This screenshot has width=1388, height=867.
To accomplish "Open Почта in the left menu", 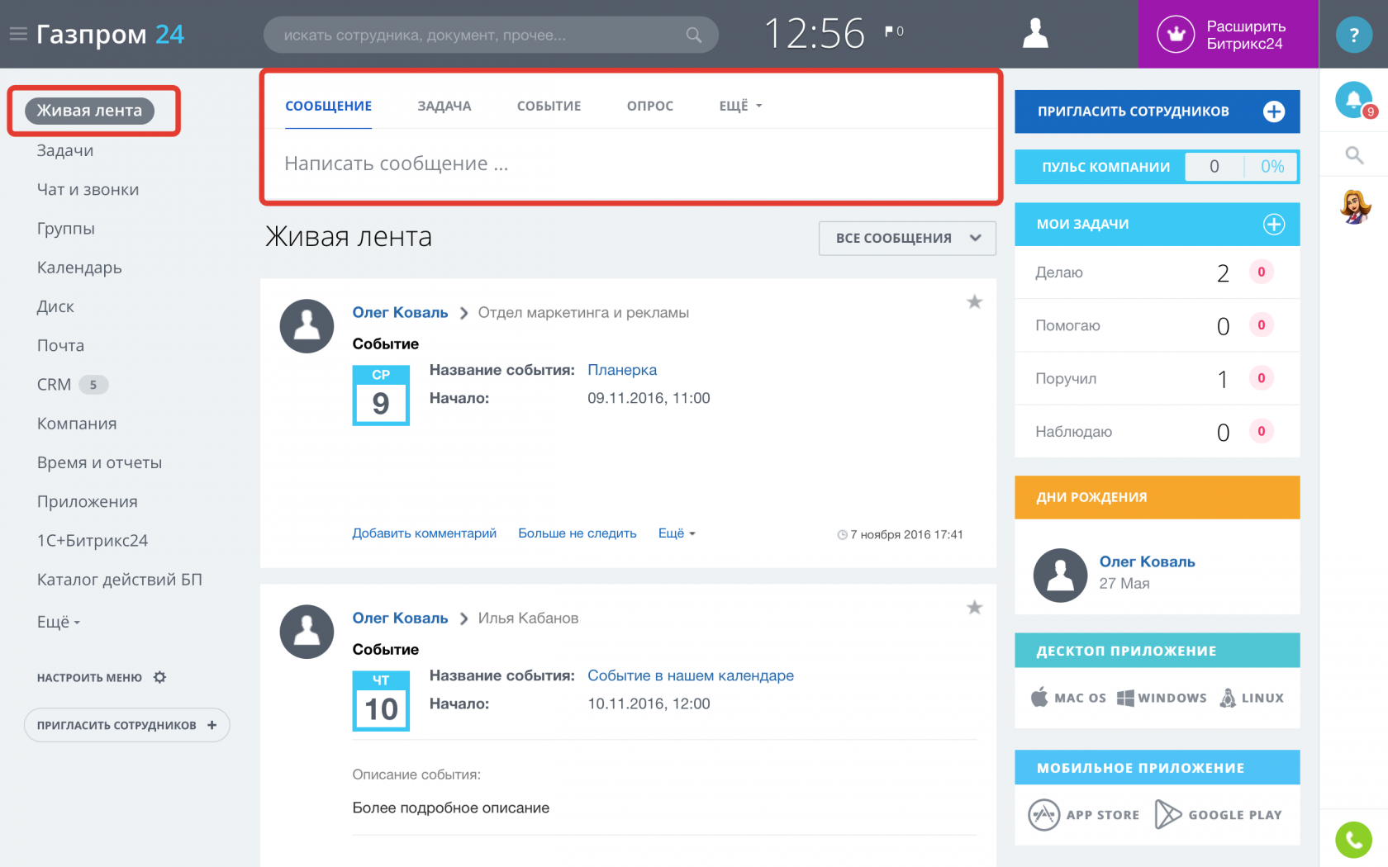I will [x=60, y=345].
